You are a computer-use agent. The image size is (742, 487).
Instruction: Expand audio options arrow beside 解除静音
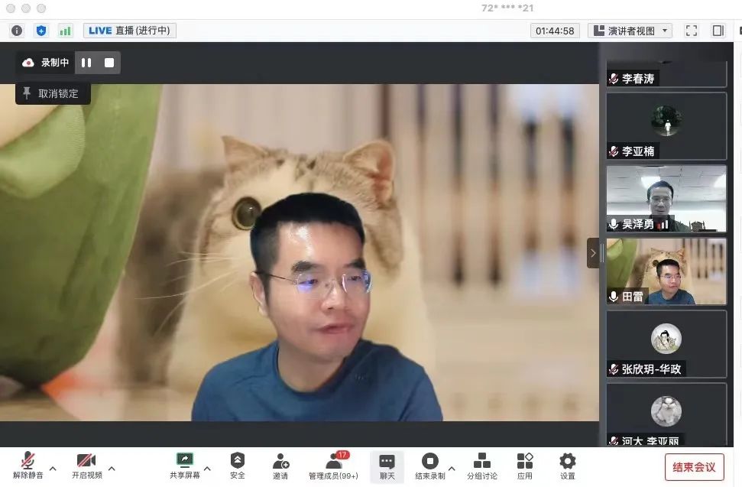53,468
